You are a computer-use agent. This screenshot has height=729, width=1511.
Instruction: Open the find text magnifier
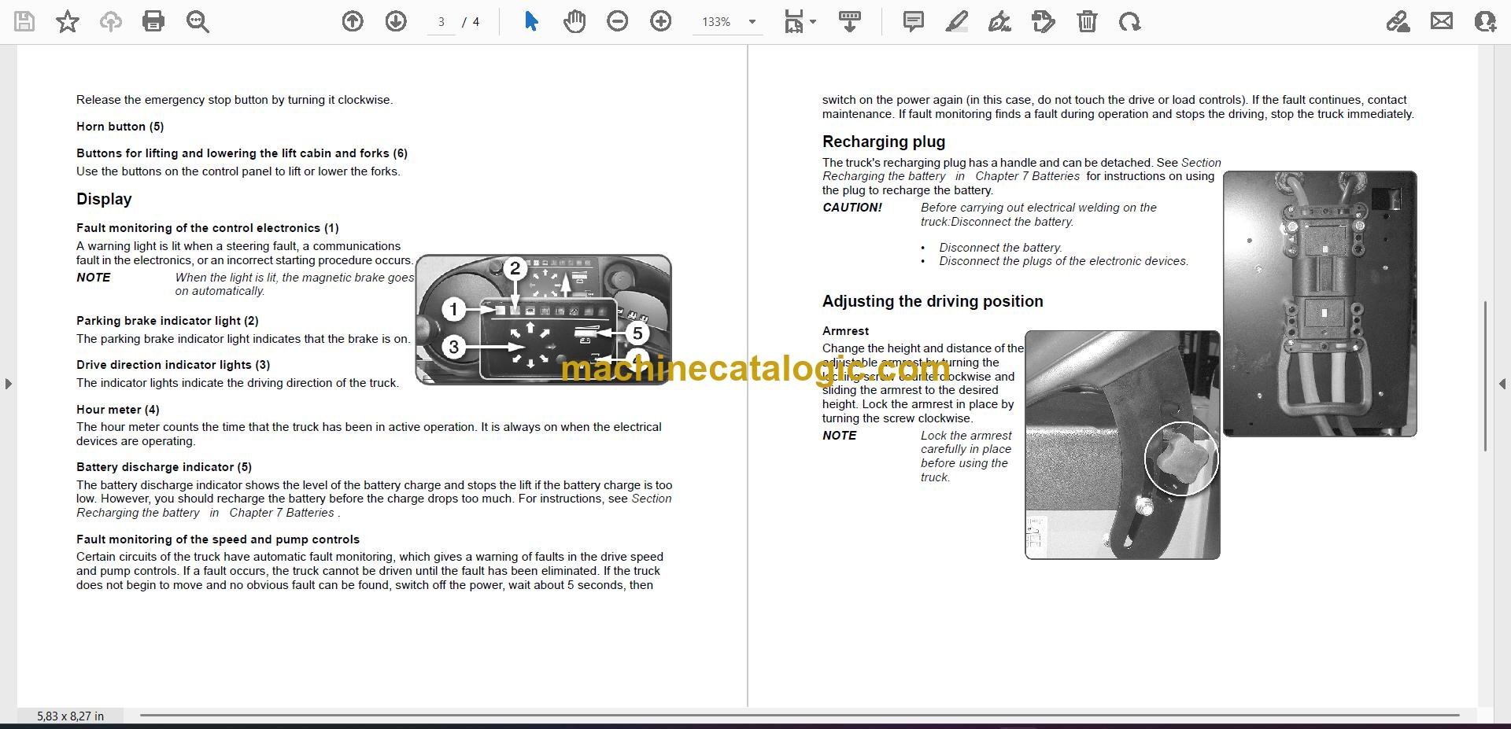coord(198,21)
